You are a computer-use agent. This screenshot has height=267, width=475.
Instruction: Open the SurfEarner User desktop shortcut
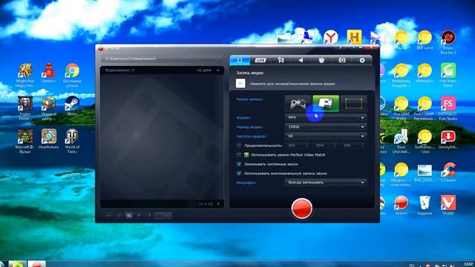425,141
